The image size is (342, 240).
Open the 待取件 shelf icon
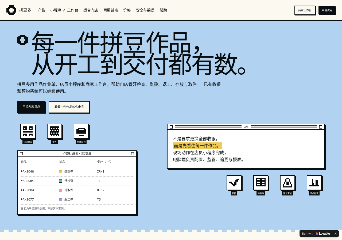(261, 183)
